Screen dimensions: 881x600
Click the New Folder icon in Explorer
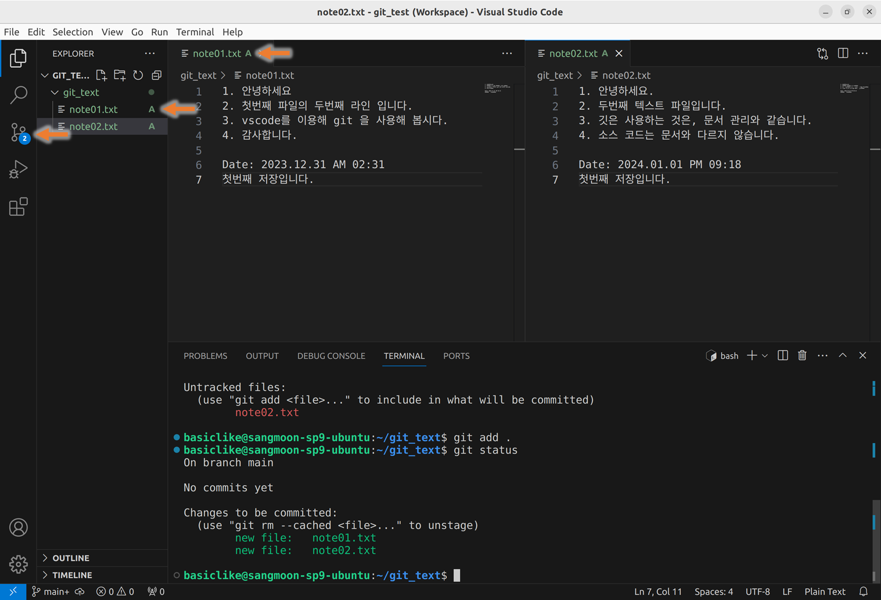[119, 75]
